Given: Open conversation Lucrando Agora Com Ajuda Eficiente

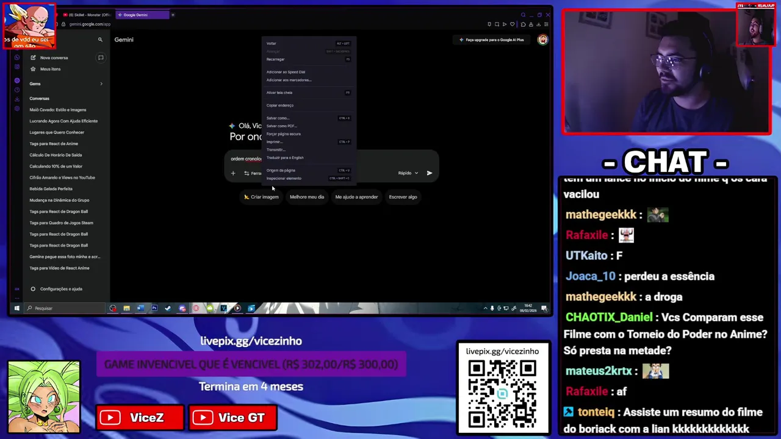Looking at the screenshot, I should point(63,121).
